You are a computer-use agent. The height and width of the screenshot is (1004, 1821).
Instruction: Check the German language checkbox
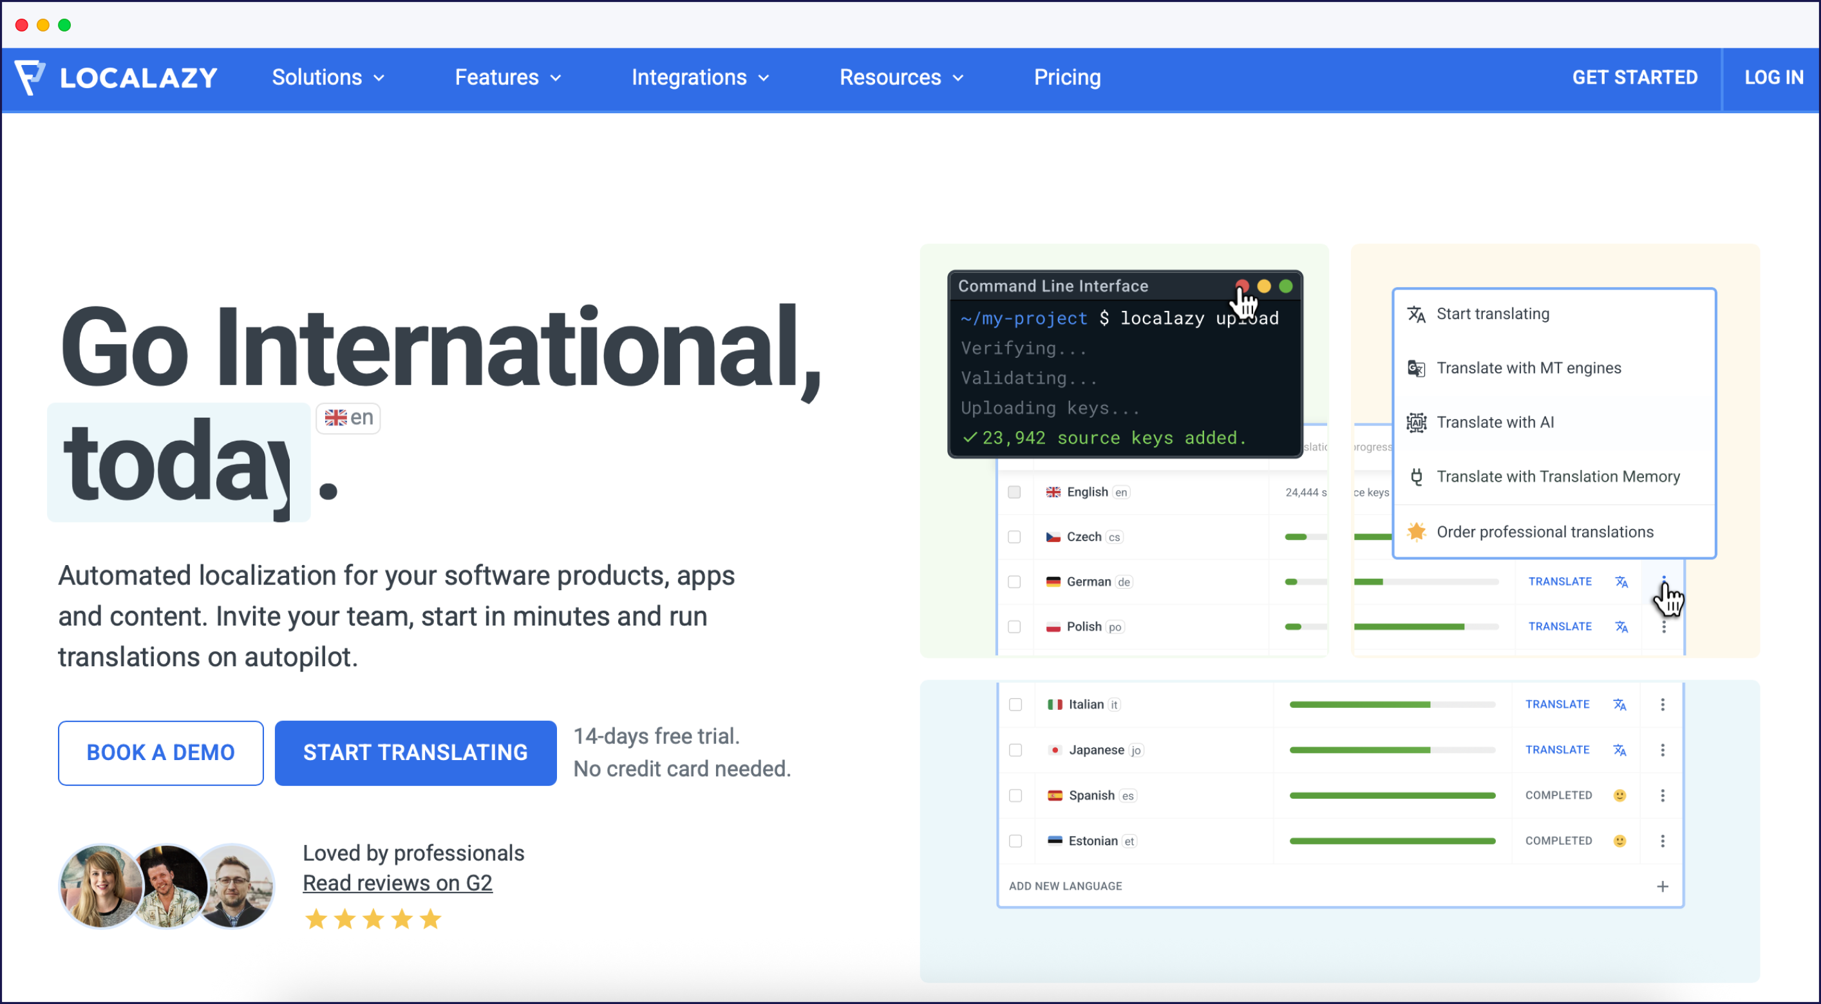point(1014,582)
